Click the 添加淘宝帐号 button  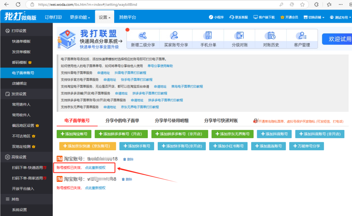74,134
